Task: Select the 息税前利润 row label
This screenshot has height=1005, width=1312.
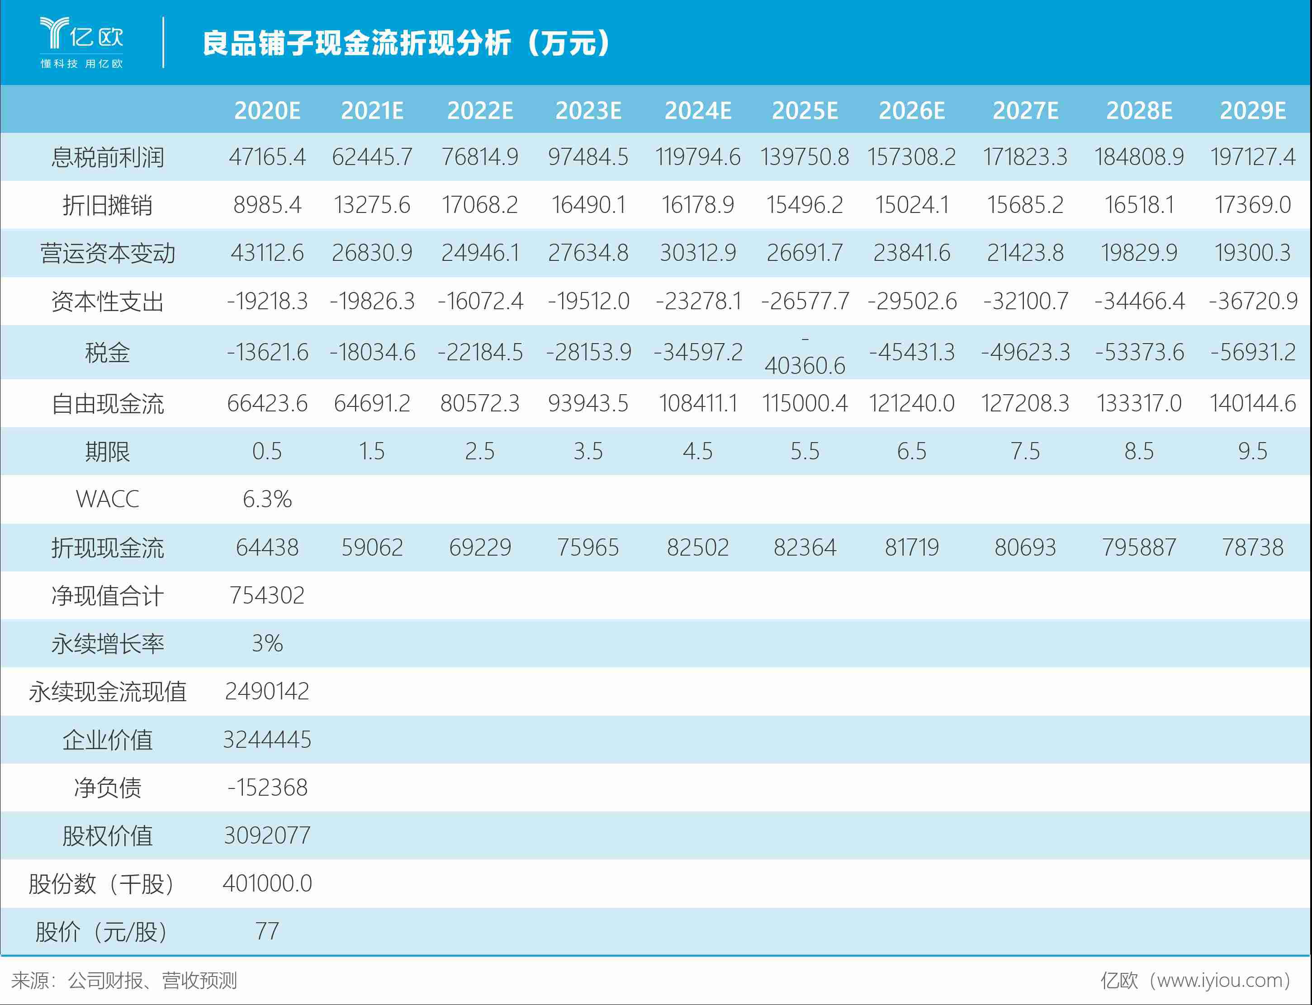Action: pos(108,157)
